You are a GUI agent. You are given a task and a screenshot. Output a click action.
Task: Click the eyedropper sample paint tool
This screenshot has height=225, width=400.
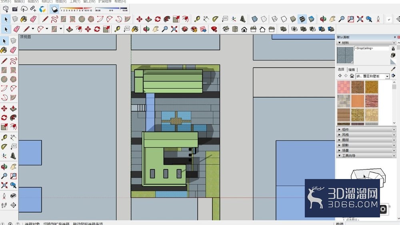[393, 69]
